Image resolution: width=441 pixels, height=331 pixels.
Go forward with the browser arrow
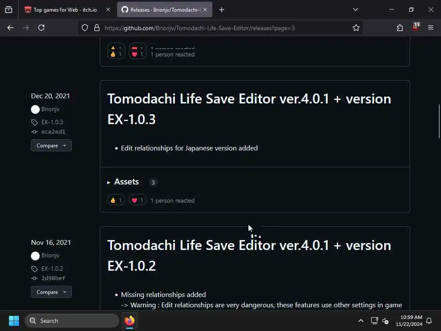pyautogui.click(x=26, y=28)
